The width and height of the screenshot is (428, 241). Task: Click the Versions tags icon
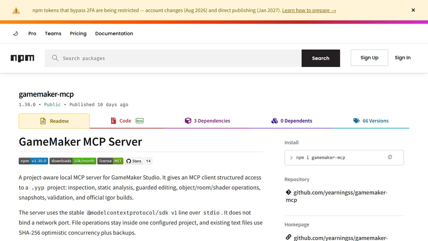tap(357, 121)
